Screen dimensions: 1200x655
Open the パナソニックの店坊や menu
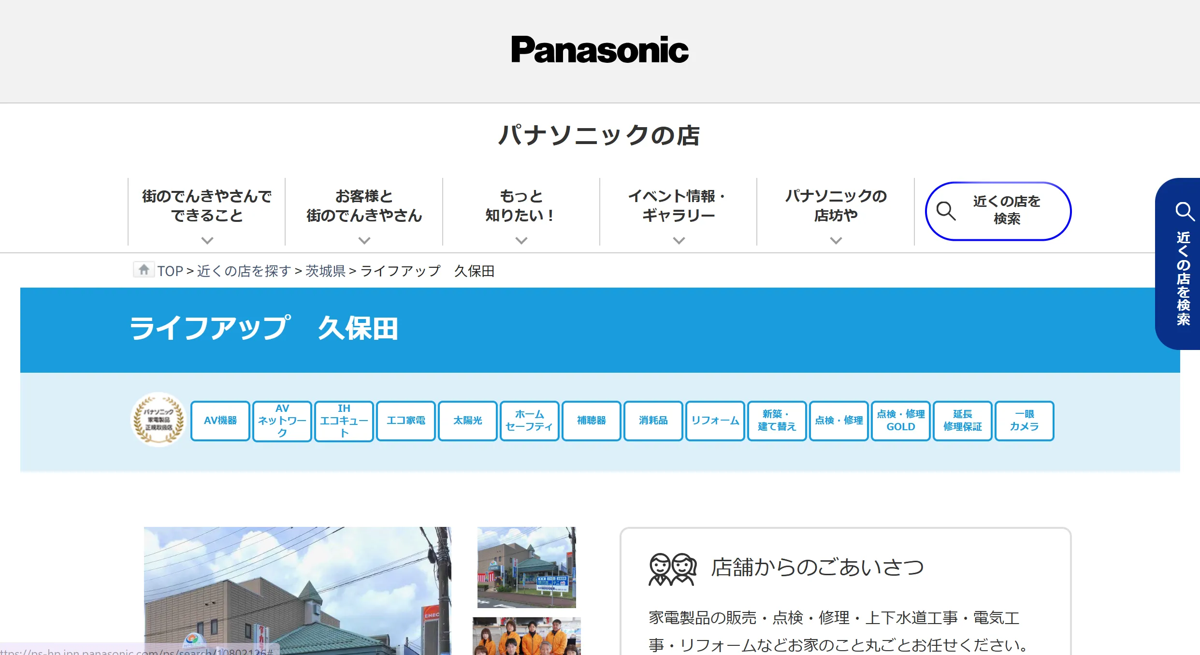(x=836, y=212)
